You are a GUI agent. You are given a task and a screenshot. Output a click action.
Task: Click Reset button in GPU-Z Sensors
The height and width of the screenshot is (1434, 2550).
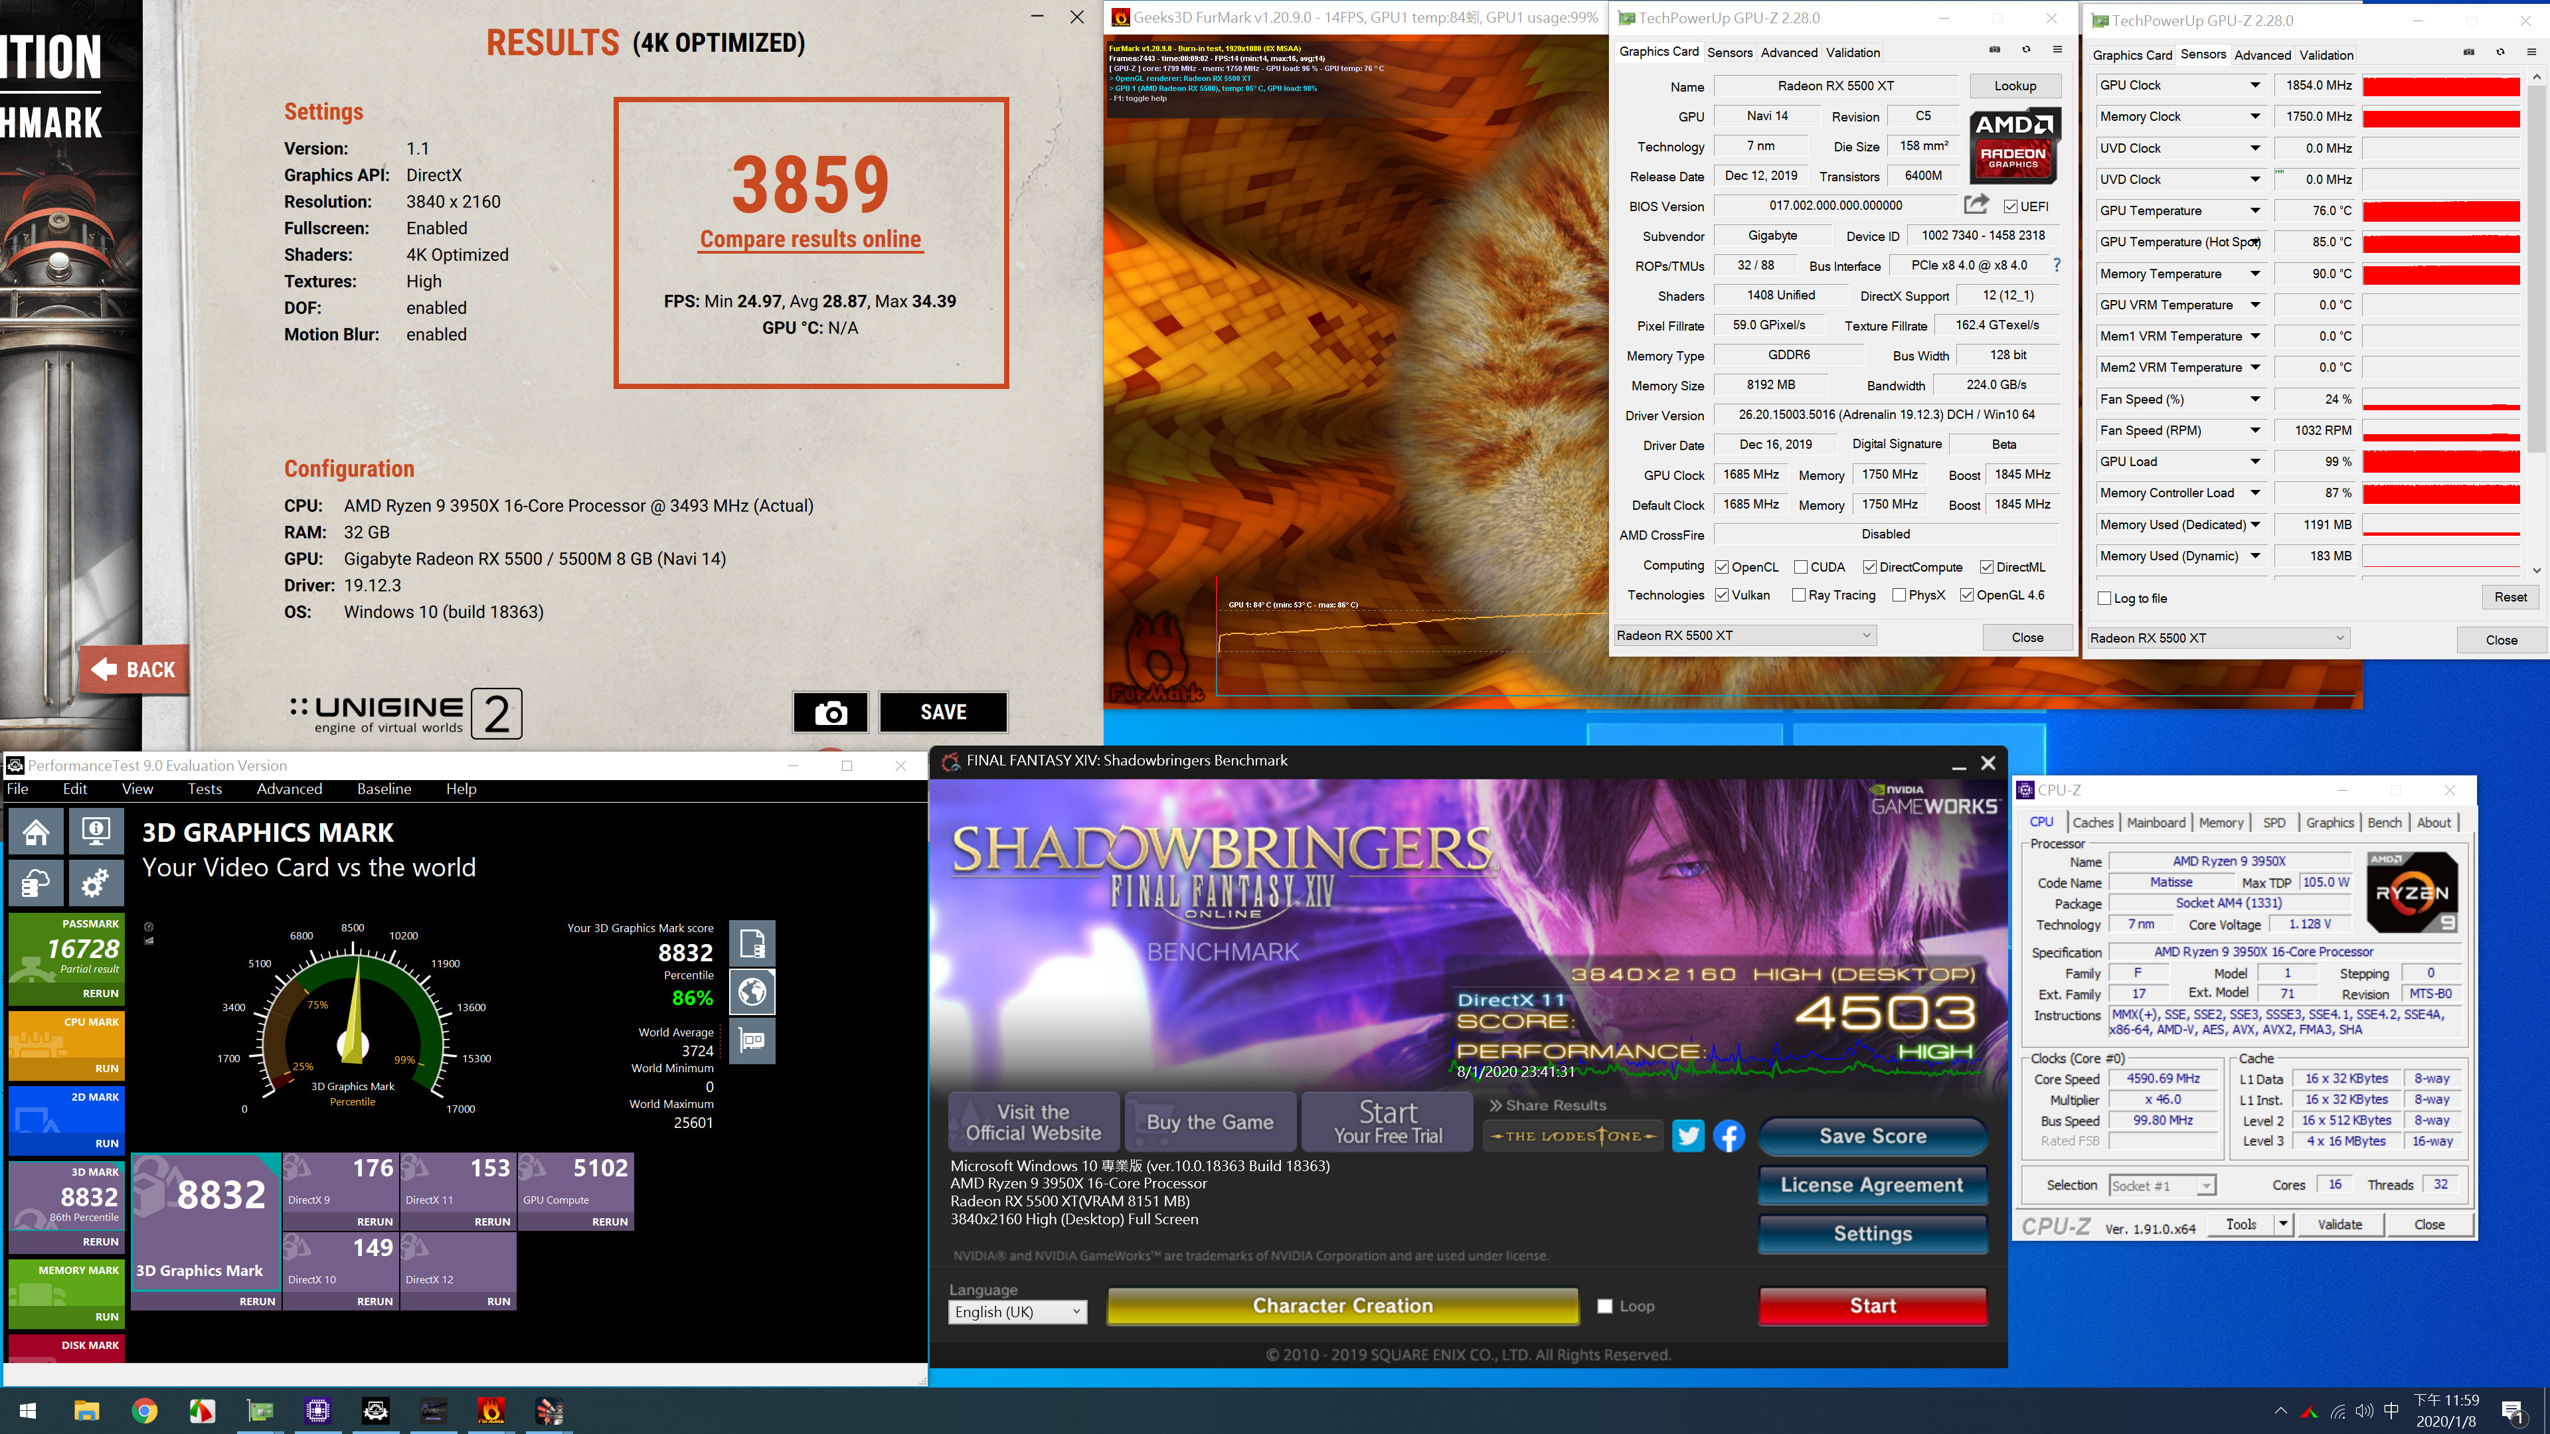(2510, 597)
